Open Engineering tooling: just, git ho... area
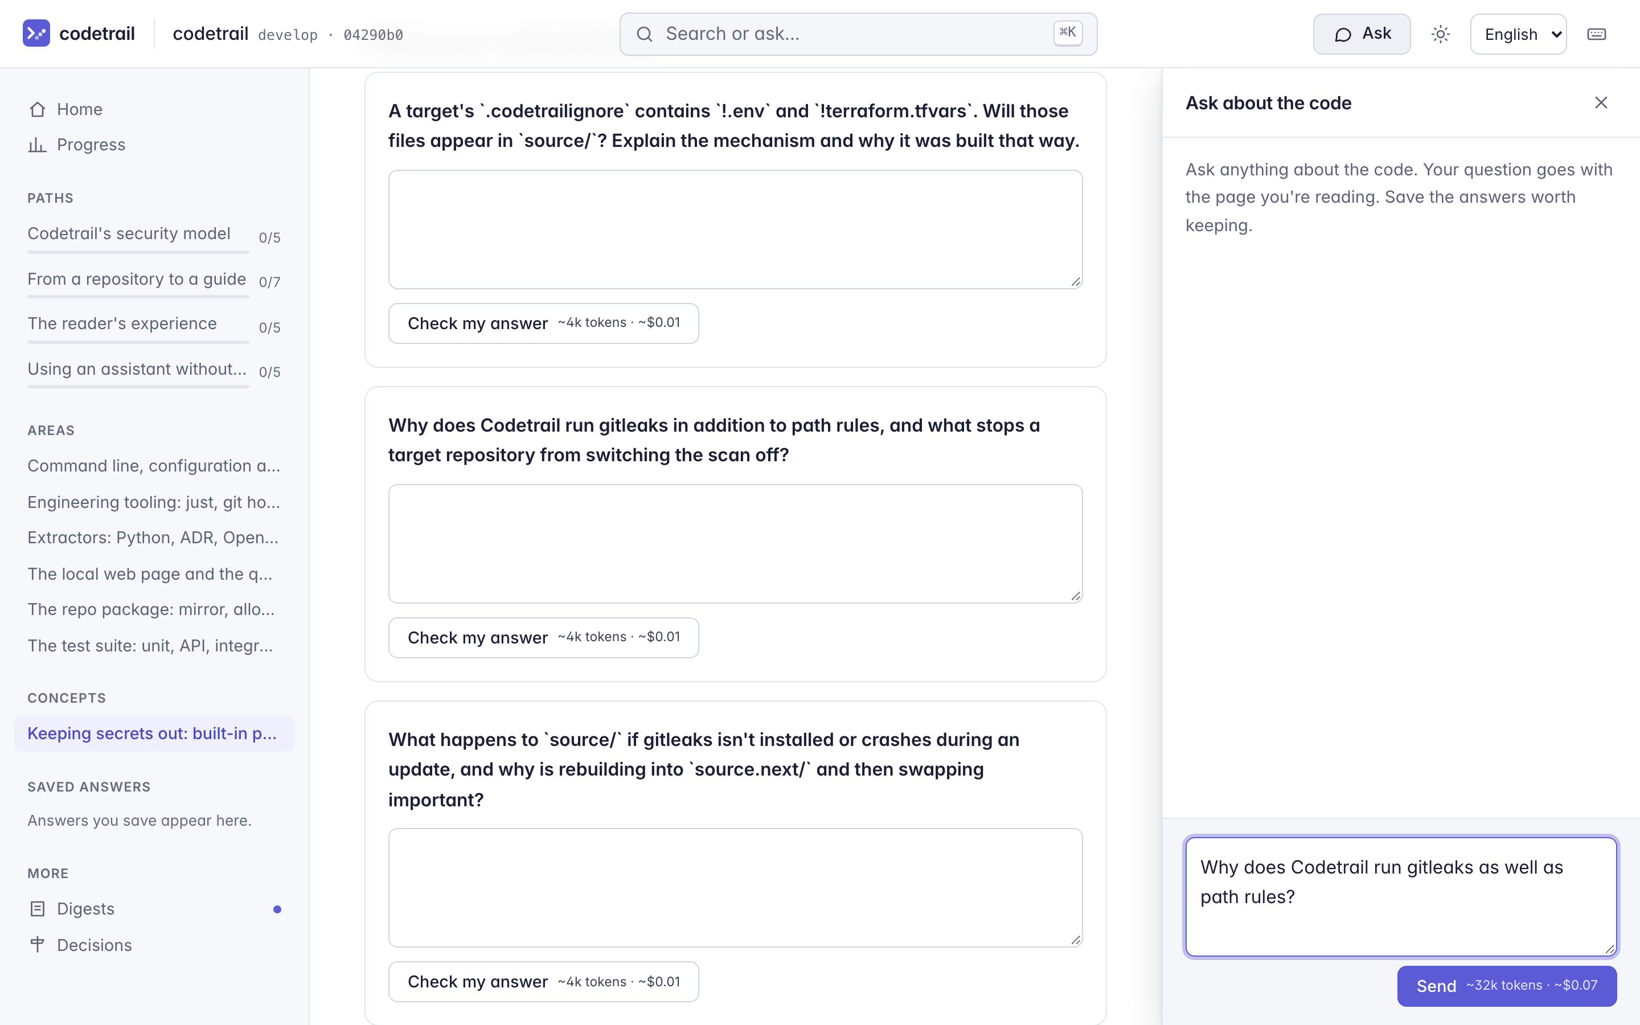Image resolution: width=1640 pixels, height=1025 pixels. point(154,502)
